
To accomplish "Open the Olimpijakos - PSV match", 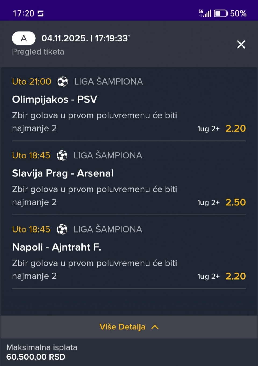I will point(55,99).
